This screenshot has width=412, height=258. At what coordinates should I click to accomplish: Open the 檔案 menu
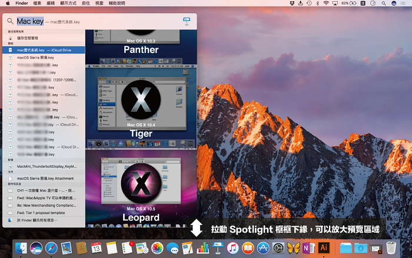tap(37, 3)
